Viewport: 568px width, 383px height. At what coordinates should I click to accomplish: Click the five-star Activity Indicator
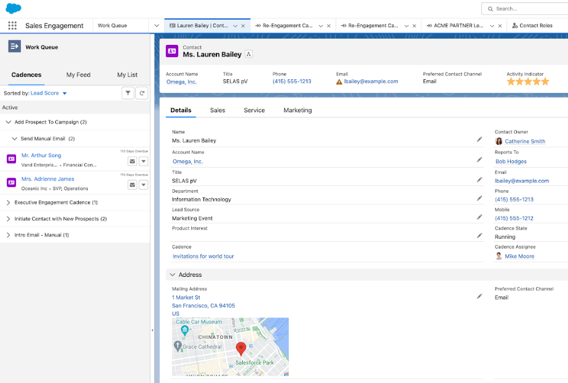tap(528, 82)
